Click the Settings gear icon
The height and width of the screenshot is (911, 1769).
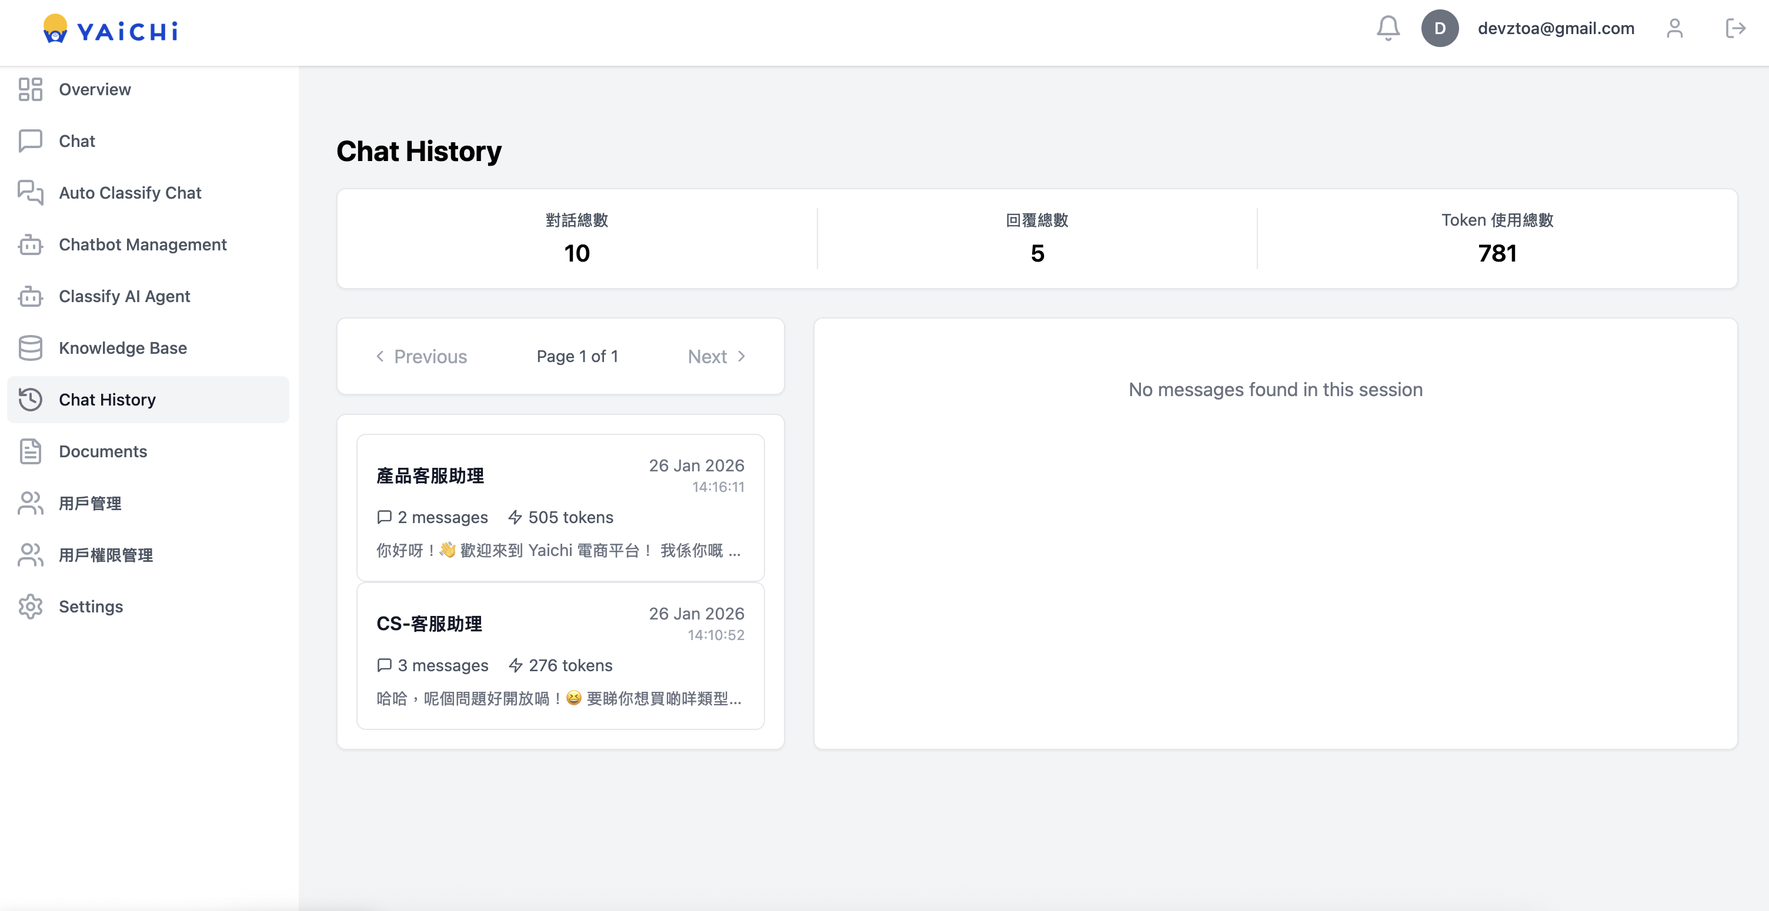point(30,606)
